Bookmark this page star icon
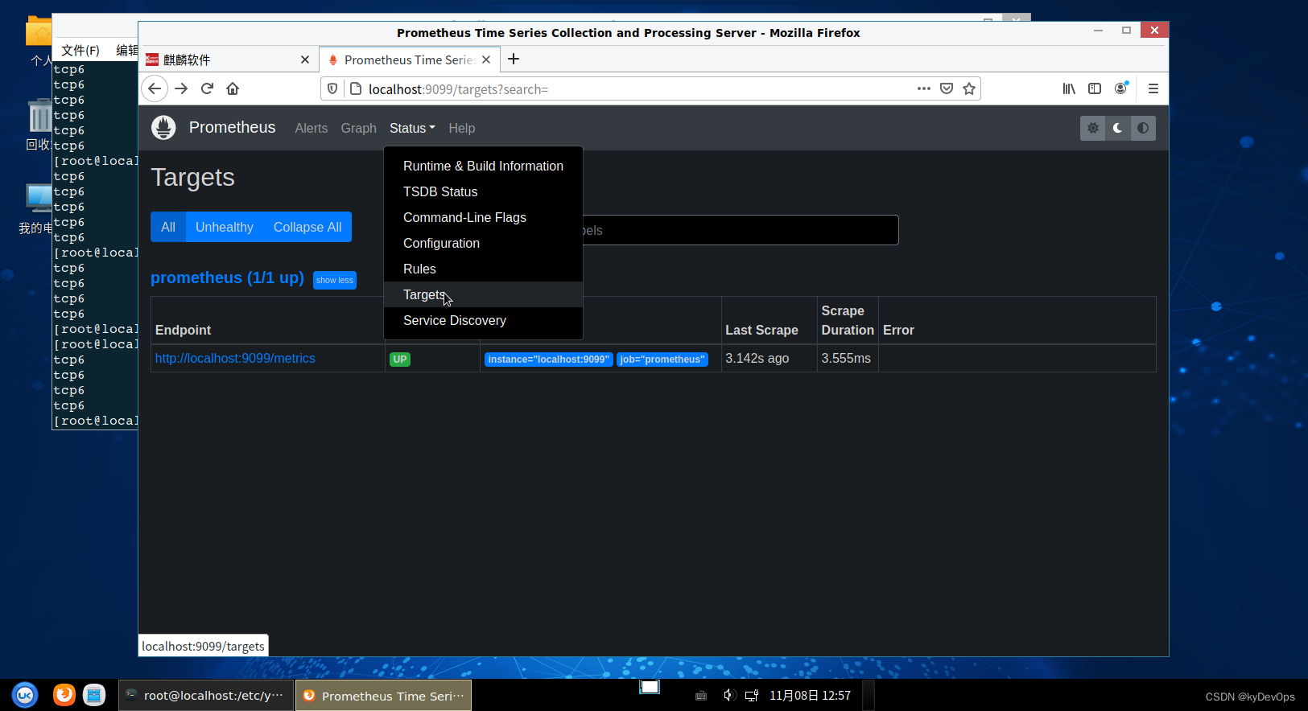Image resolution: width=1308 pixels, height=711 pixels. pyautogui.click(x=969, y=88)
